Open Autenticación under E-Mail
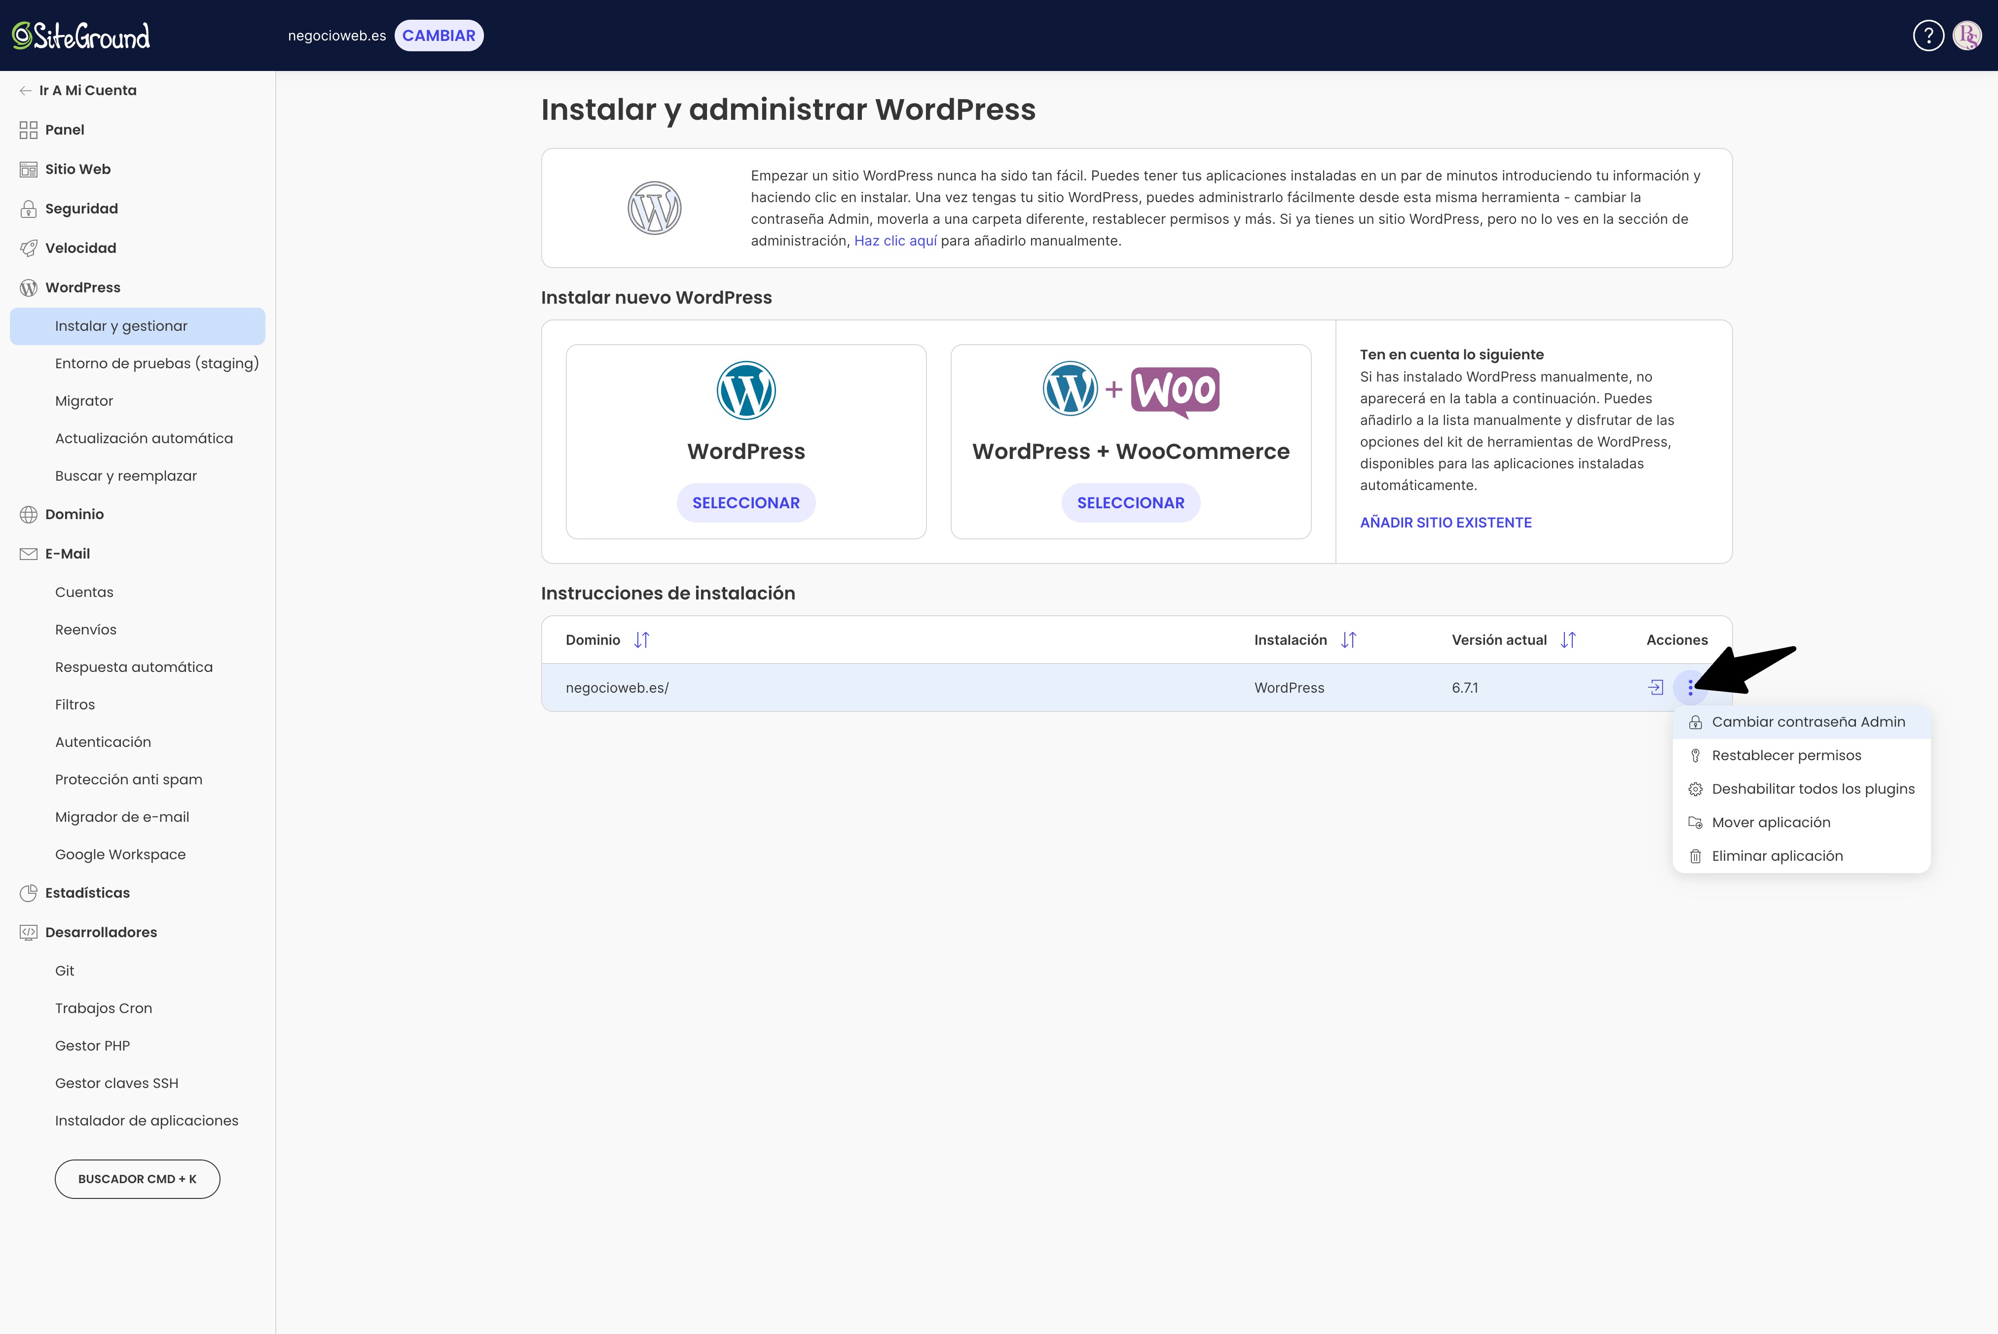The image size is (1998, 1334). (103, 742)
